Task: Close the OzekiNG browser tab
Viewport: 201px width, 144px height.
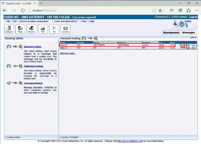Action: click(35, 3)
